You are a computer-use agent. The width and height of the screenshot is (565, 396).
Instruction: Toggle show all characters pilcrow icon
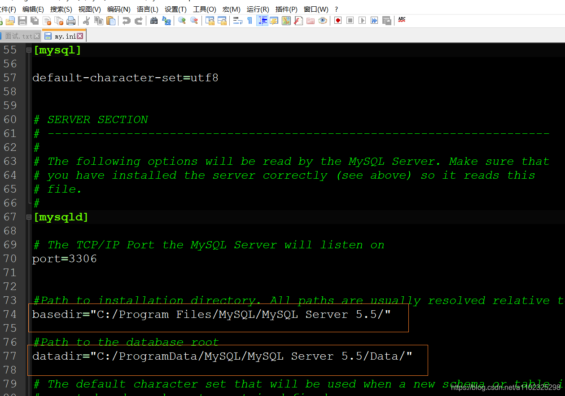point(250,21)
